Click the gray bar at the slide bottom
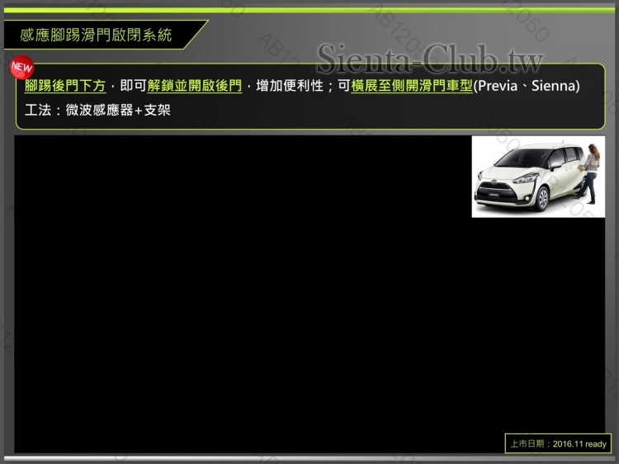The width and height of the screenshot is (619, 464). point(309,458)
